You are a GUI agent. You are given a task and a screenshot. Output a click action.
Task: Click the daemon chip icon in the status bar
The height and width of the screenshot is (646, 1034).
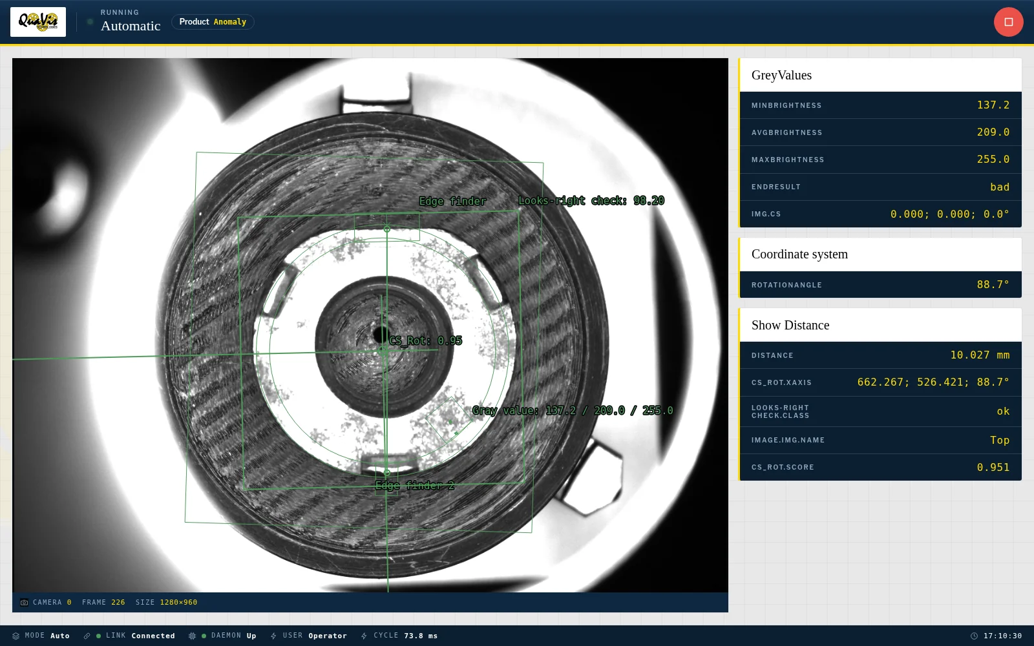point(192,636)
